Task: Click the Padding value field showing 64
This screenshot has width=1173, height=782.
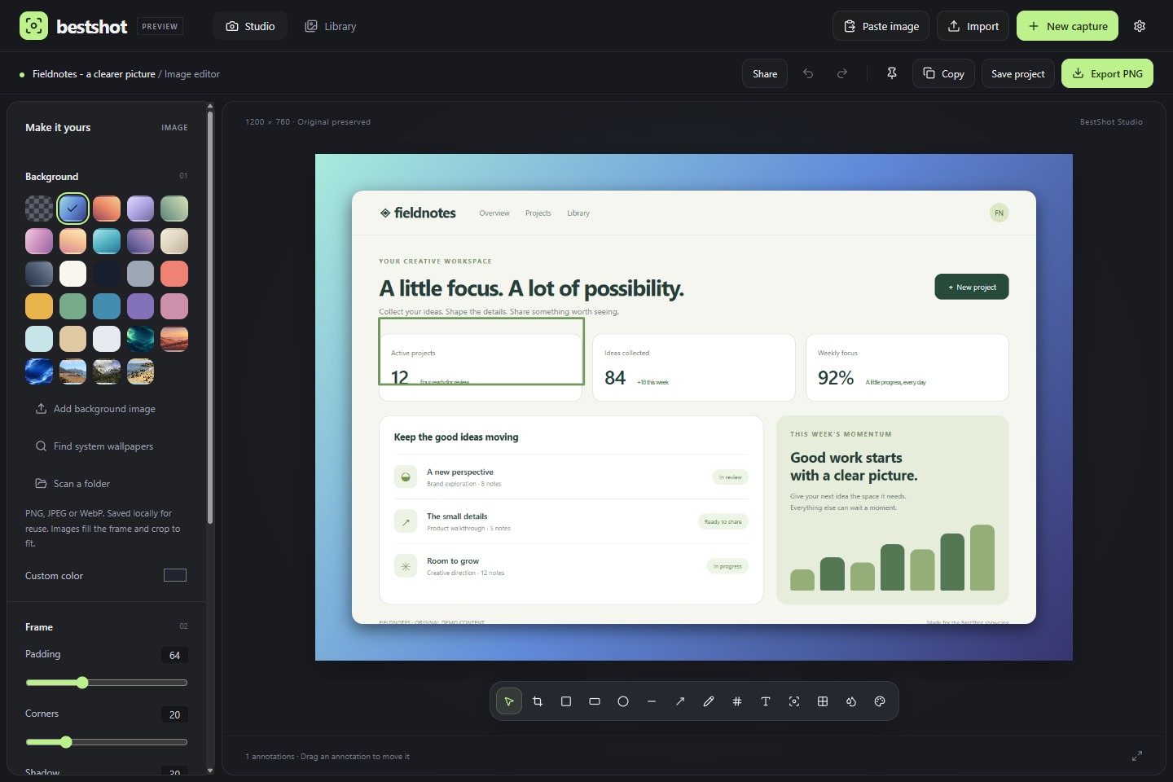Action: [x=174, y=655]
